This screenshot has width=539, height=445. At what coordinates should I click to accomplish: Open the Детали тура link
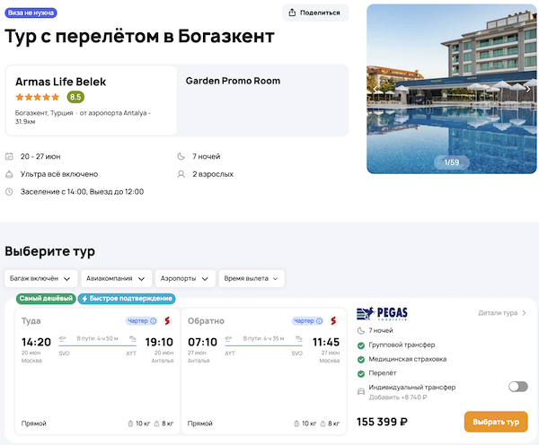point(502,313)
